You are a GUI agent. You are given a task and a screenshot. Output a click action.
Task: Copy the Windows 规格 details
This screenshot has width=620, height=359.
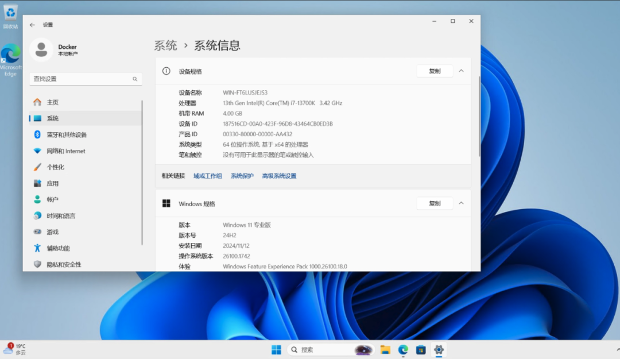435,203
